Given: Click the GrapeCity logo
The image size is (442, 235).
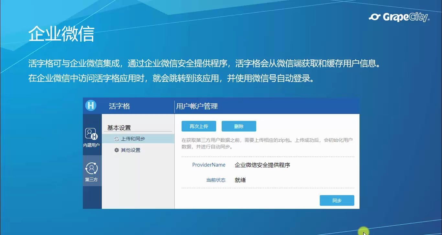Looking at the screenshot, I should coord(399,17).
